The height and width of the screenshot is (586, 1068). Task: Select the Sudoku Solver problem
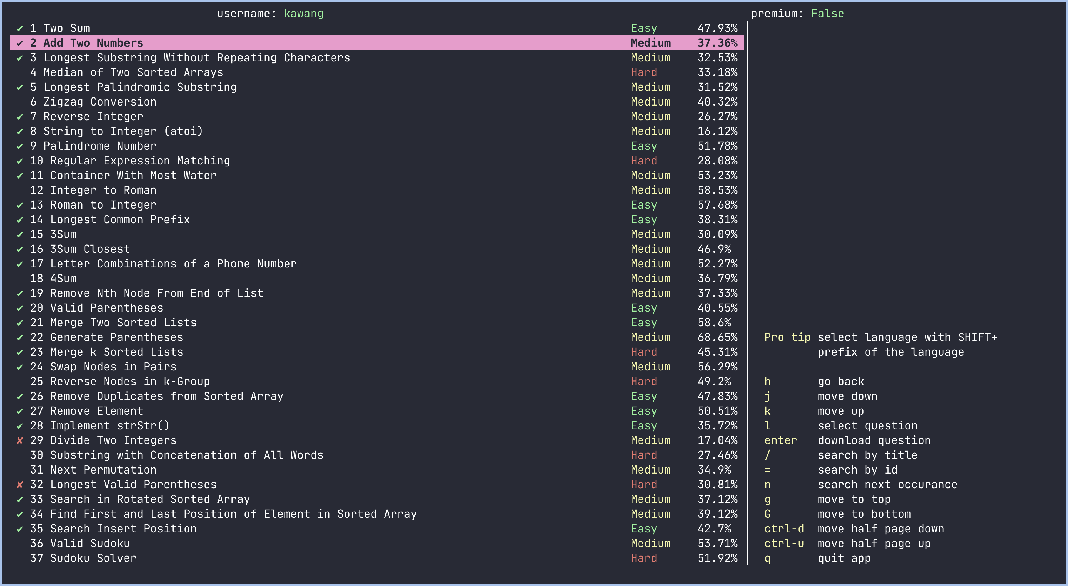[93, 558]
